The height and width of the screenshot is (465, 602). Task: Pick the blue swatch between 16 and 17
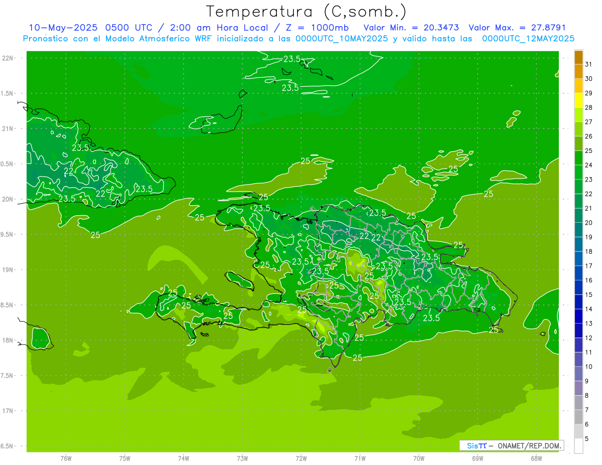(578, 273)
